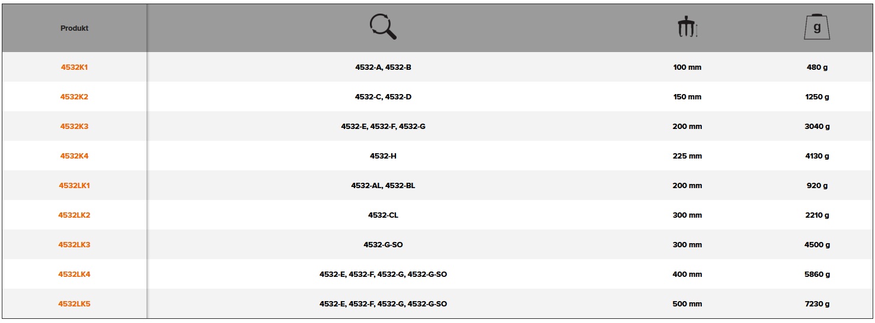Click the puller arm length header icon
This screenshot has height=323, width=875.
[687, 28]
